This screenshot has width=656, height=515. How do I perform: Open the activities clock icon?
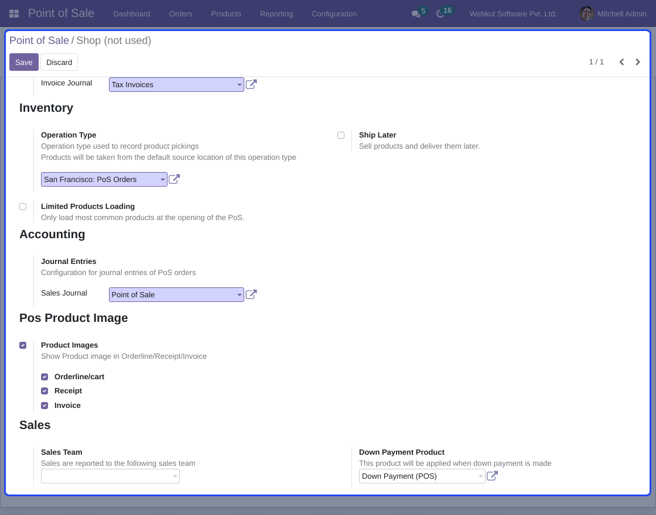tap(440, 14)
